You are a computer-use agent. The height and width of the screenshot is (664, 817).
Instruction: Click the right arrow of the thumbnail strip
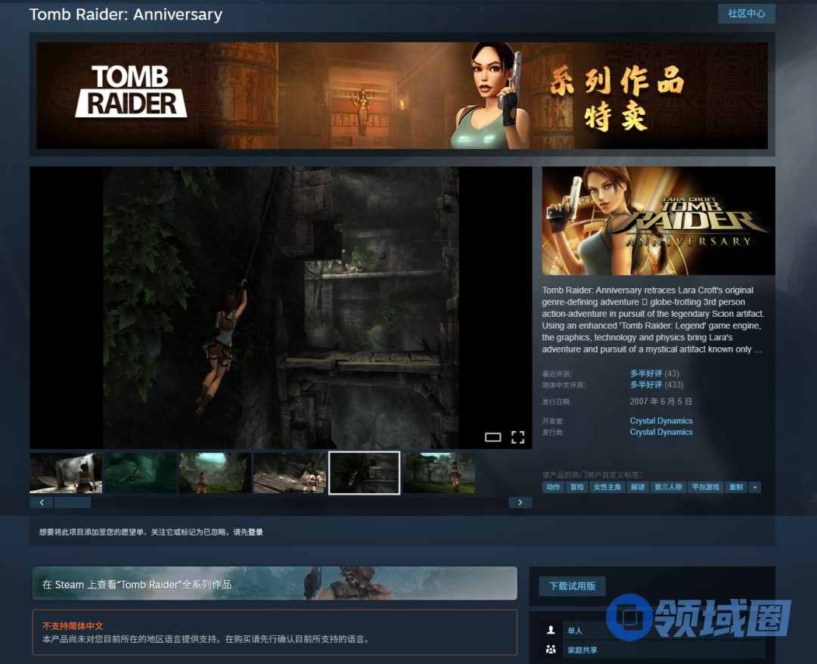(x=520, y=502)
